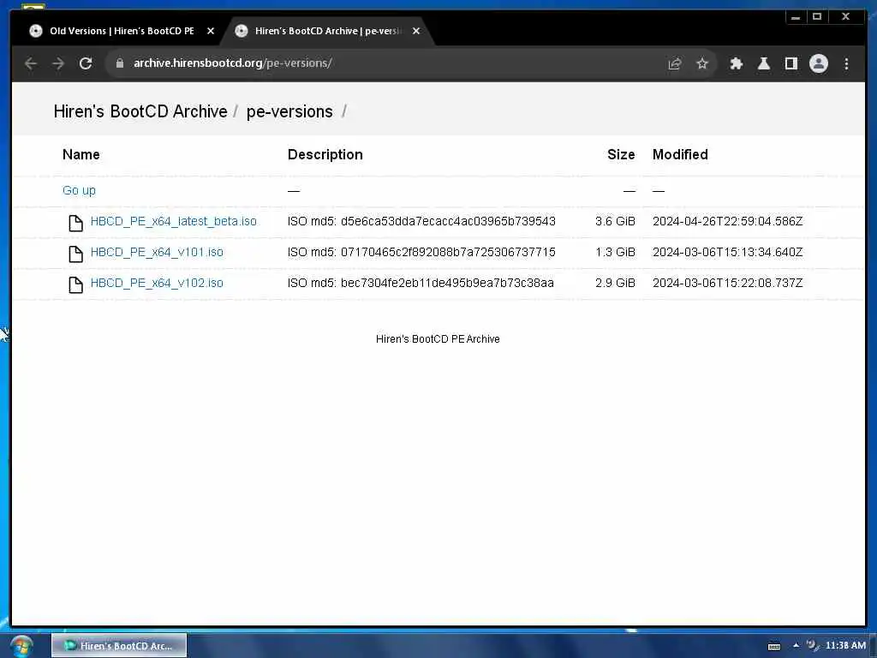Click the pe-versions breadcrumb
This screenshot has height=658, width=877.
pyautogui.click(x=289, y=112)
